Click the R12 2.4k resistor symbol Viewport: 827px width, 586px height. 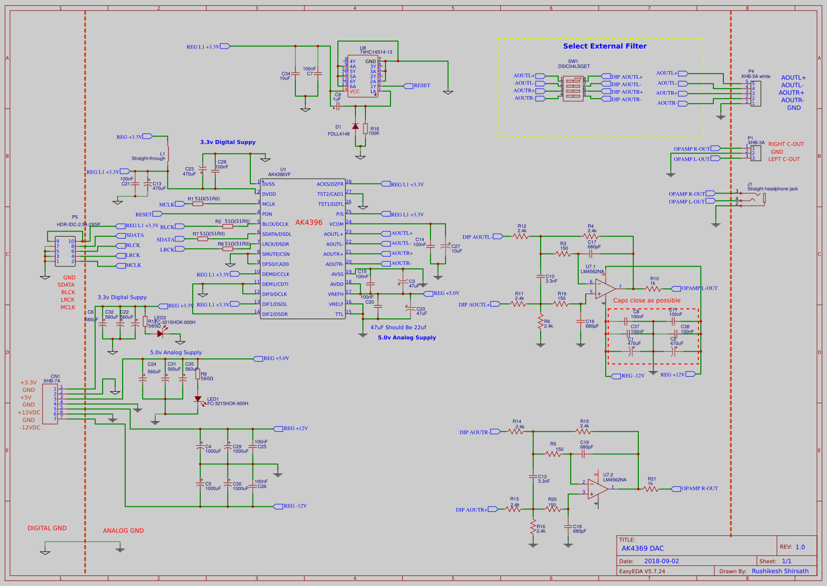(x=521, y=236)
